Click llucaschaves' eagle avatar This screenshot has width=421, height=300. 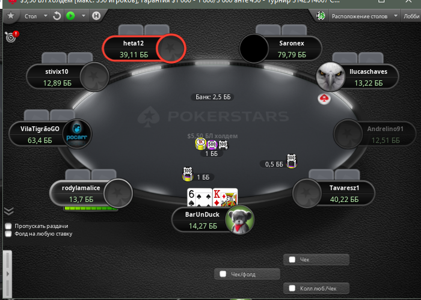[x=330, y=76]
